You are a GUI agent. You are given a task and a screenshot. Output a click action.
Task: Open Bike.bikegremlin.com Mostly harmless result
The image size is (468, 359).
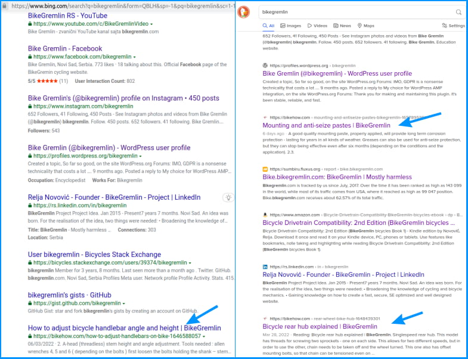pos(337,177)
